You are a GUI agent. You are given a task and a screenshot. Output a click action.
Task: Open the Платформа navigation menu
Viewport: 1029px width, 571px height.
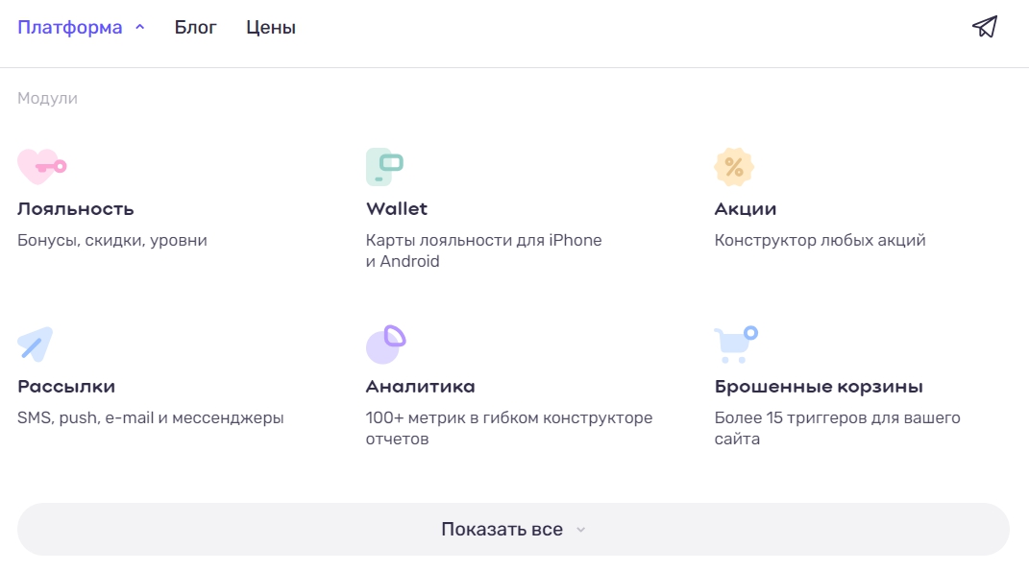coord(70,28)
